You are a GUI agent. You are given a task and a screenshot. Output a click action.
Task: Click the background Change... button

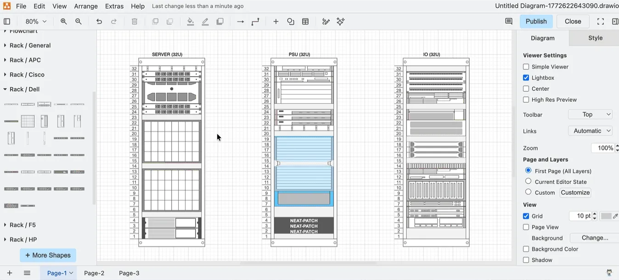[595, 238]
